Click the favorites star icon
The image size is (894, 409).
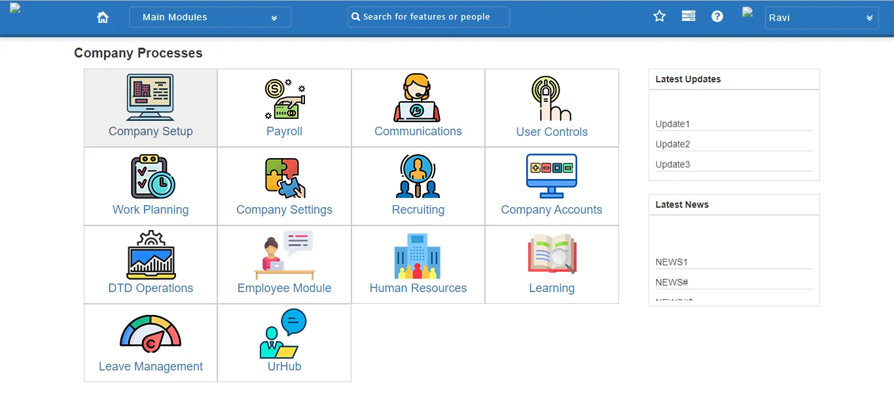coord(659,16)
